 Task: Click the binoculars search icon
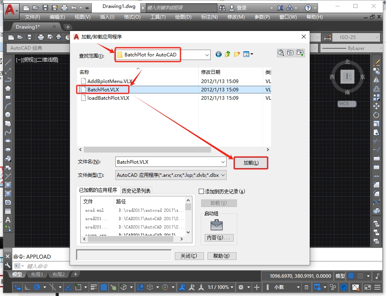(222, 8)
